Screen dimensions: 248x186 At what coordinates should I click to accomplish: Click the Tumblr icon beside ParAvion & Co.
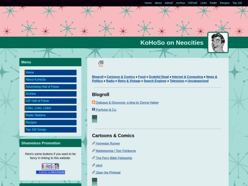pos(94,109)
